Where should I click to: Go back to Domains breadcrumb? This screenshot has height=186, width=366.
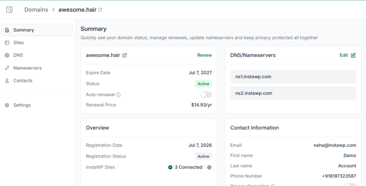click(x=36, y=10)
